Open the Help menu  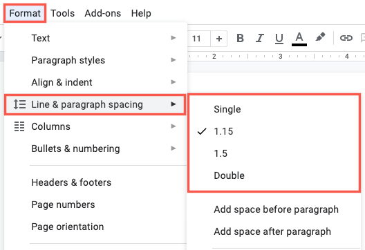pos(141,13)
